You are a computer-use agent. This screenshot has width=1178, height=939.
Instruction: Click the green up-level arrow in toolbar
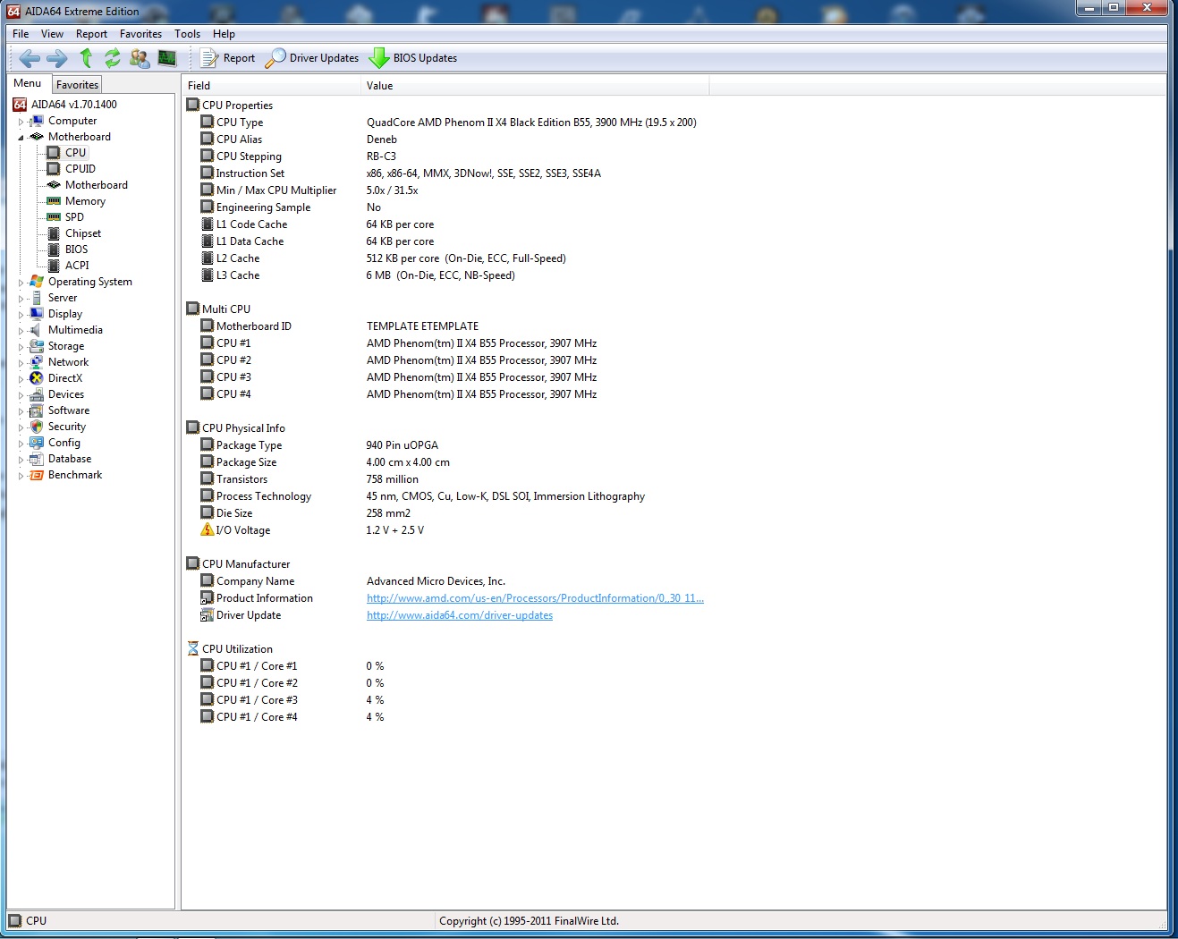tap(86, 58)
